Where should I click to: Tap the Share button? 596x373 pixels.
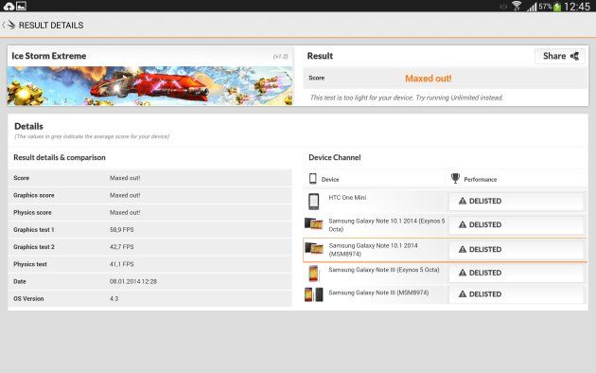pos(560,56)
